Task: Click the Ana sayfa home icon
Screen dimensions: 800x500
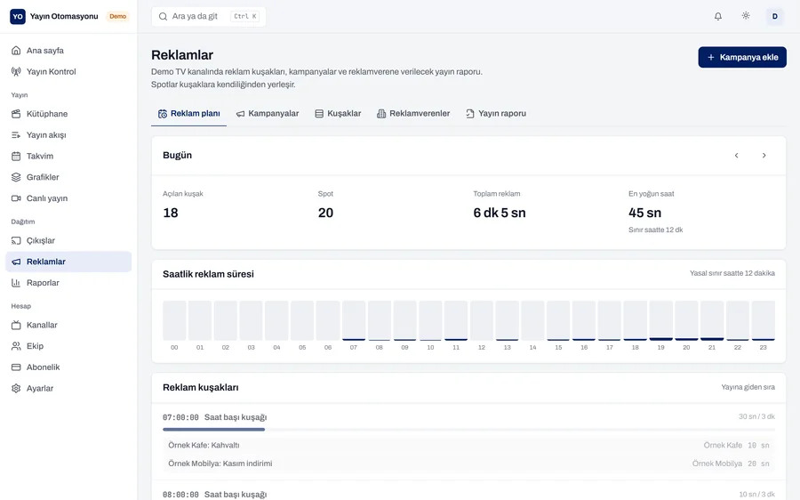Action: (16, 51)
